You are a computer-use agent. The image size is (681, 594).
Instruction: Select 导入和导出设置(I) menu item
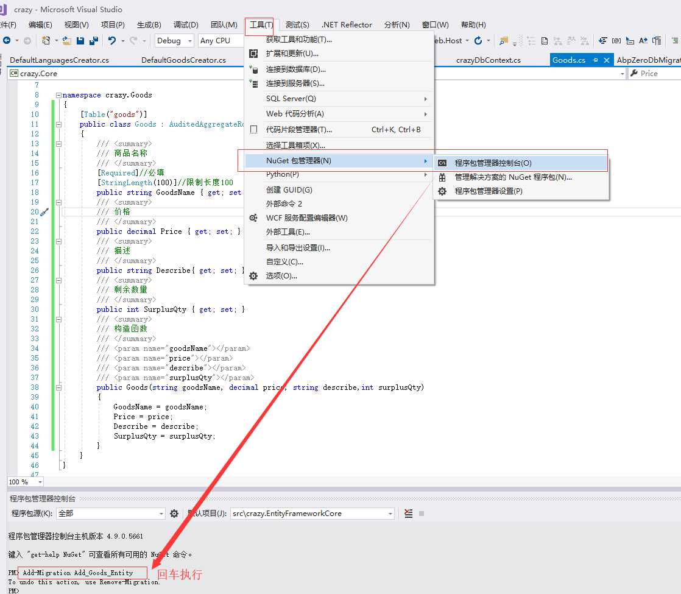[x=339, y=248]
